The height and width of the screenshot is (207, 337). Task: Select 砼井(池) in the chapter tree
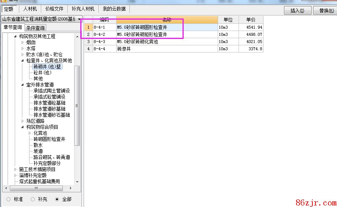click(x=42, y=73)
